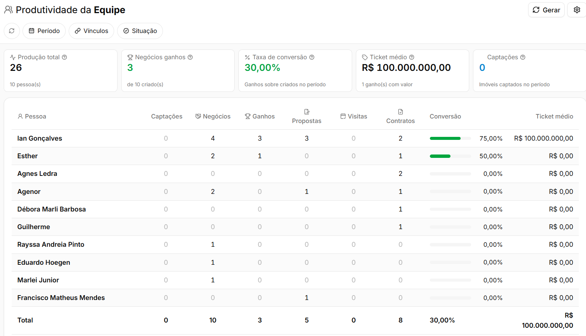Click the 75,00% conversion value
Image resolution: width=586 pixels, height=336 pixels.
[491, 138]
